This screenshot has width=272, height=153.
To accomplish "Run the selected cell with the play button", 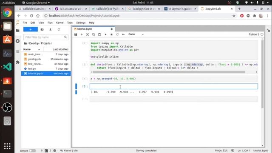I will tap(105, 34).
